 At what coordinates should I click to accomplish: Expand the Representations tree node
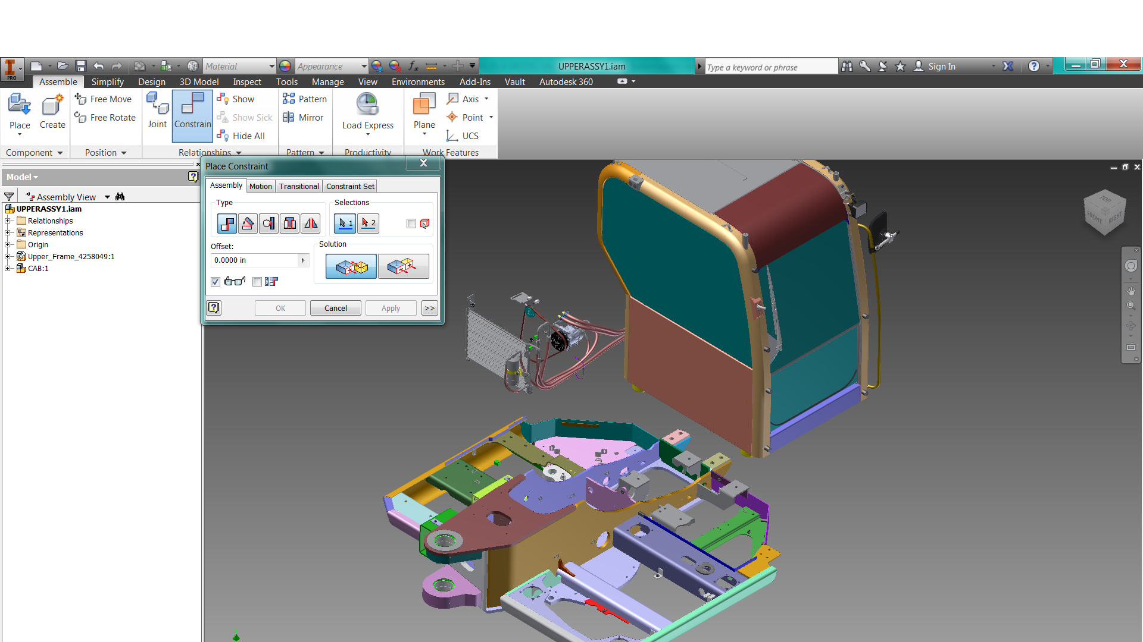click(8, 233)
